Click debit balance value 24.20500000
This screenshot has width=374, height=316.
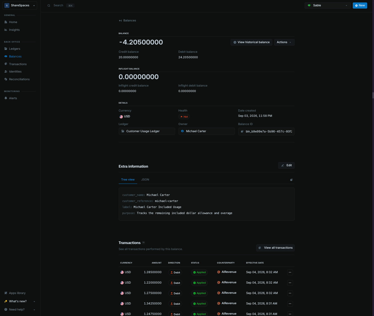tap(188, 57)
